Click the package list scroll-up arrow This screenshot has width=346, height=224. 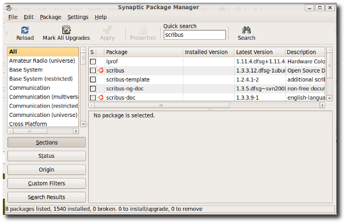(x=329, y=50)
